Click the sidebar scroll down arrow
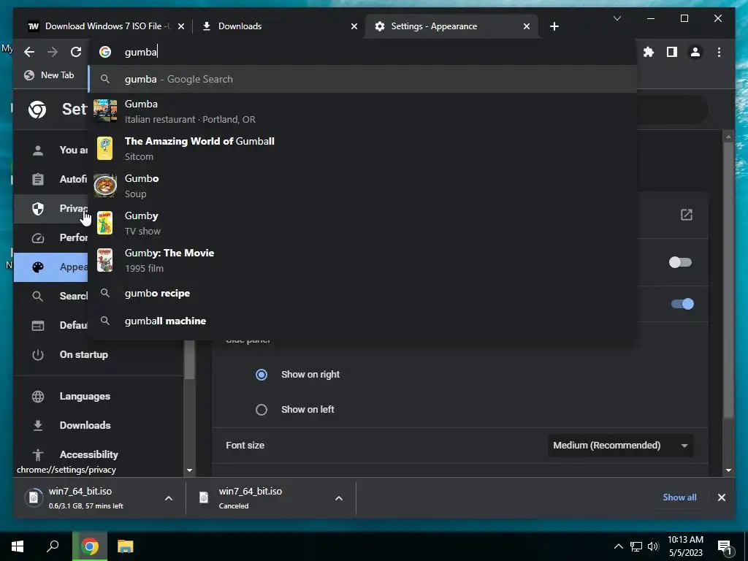 click(189, 470)
